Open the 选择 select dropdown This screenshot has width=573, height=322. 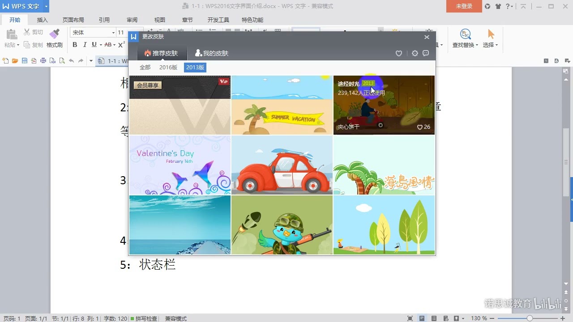pyautogui.click(x=491, y=38)
